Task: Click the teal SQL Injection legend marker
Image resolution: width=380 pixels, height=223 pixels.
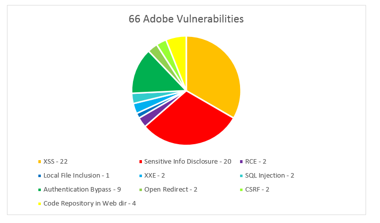Action: [242, 176]
